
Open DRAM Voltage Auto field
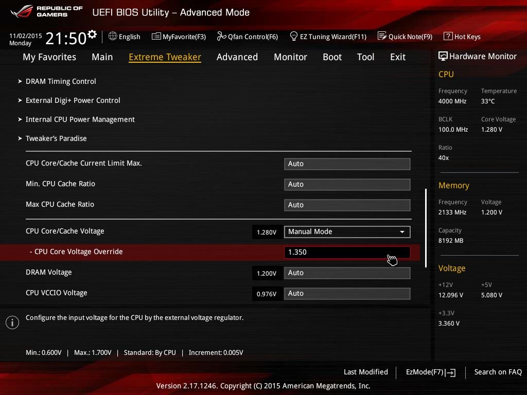click(x=347, y=273)
